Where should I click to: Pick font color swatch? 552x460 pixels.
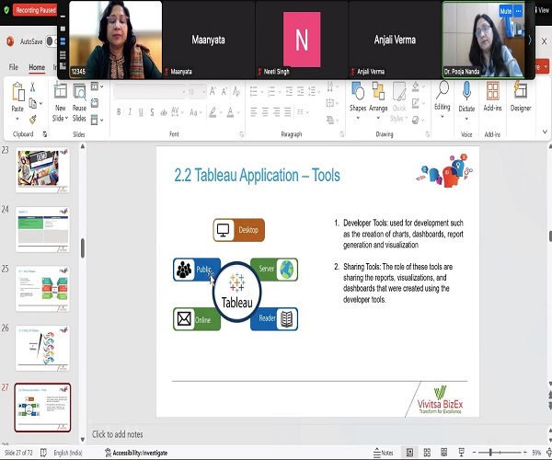tap(230, 112)
